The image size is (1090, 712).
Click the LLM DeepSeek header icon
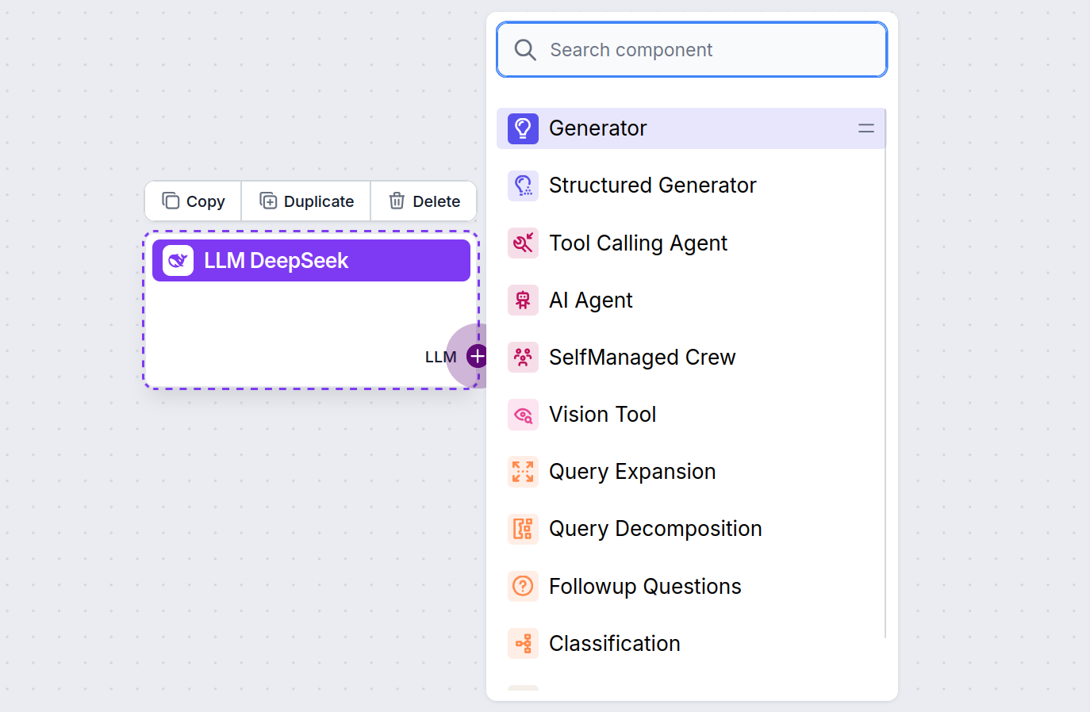[x=176, y=260]
